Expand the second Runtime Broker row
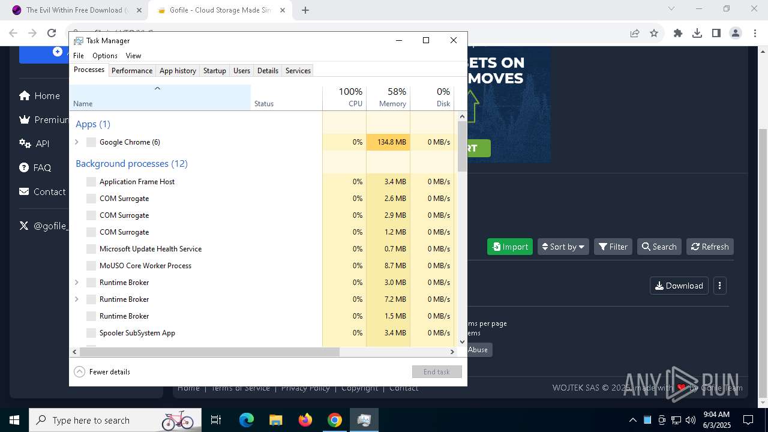The image size is (768, 432). coord(76,299)
